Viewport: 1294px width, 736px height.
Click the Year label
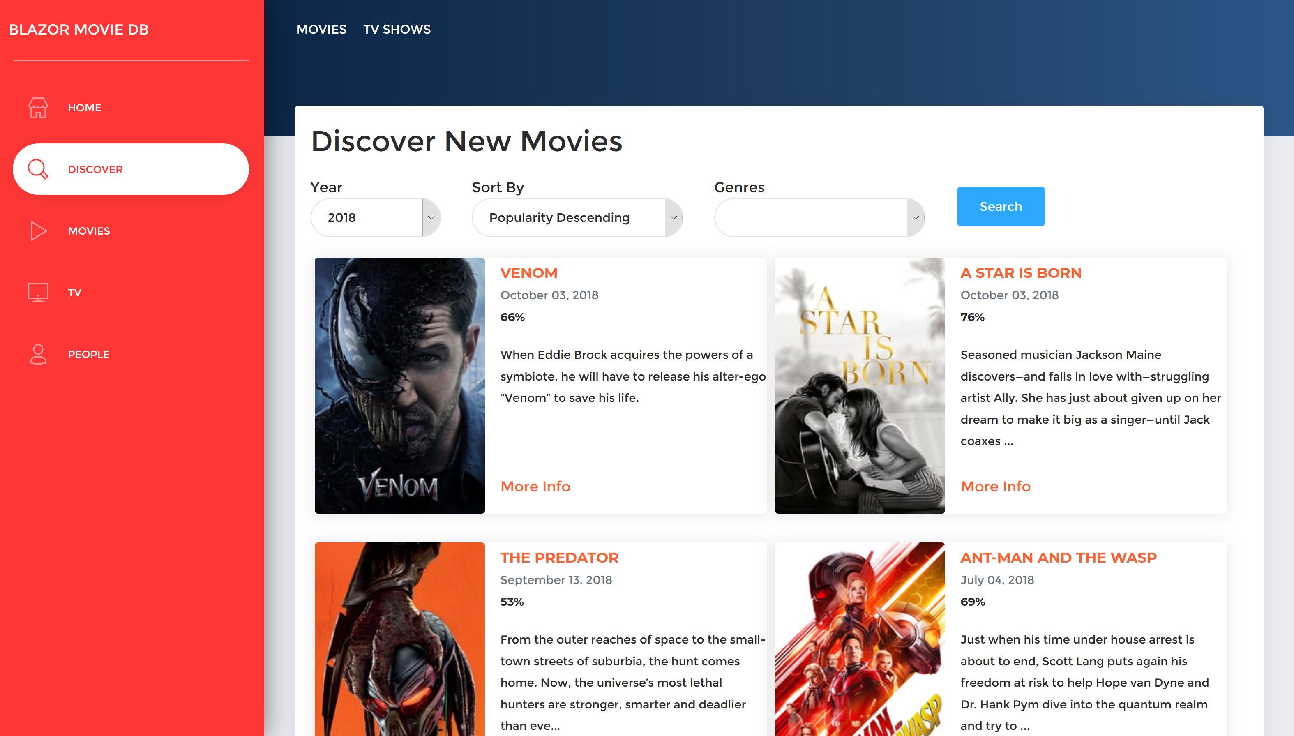pos(327,187)
